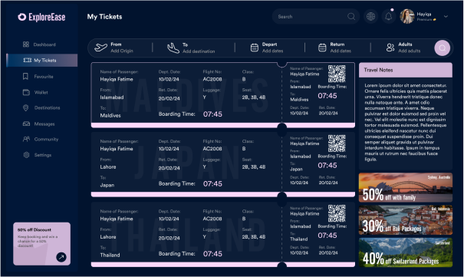This screenshot has height=277, width=464.
Task: Open the Adults Add adults selector
Action: pos(410,48)
